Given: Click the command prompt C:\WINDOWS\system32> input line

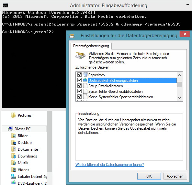Looking at the screenshot, I should (x=28, y=32).
